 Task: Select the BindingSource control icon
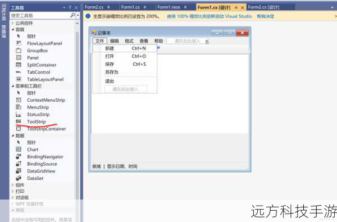[x=19, y=164]
